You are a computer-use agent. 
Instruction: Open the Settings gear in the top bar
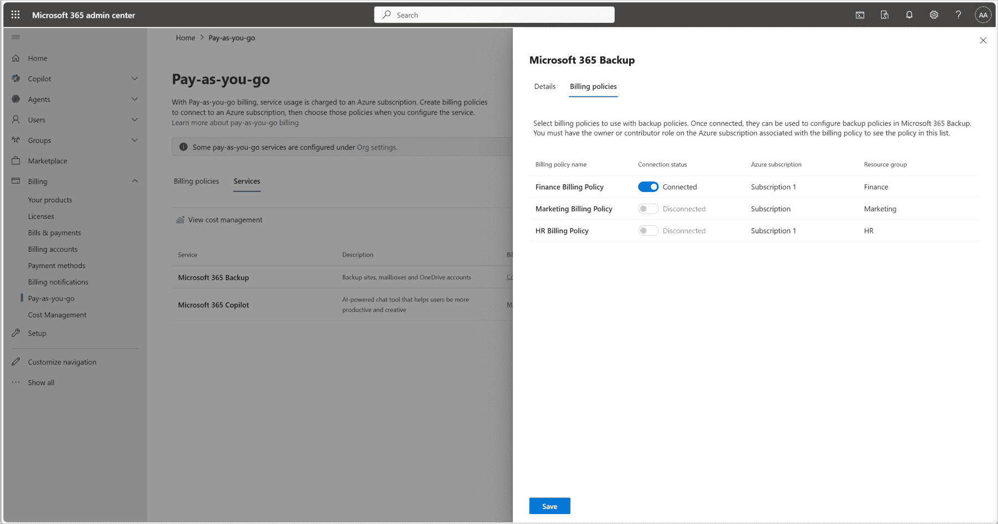tap(934, 15)
